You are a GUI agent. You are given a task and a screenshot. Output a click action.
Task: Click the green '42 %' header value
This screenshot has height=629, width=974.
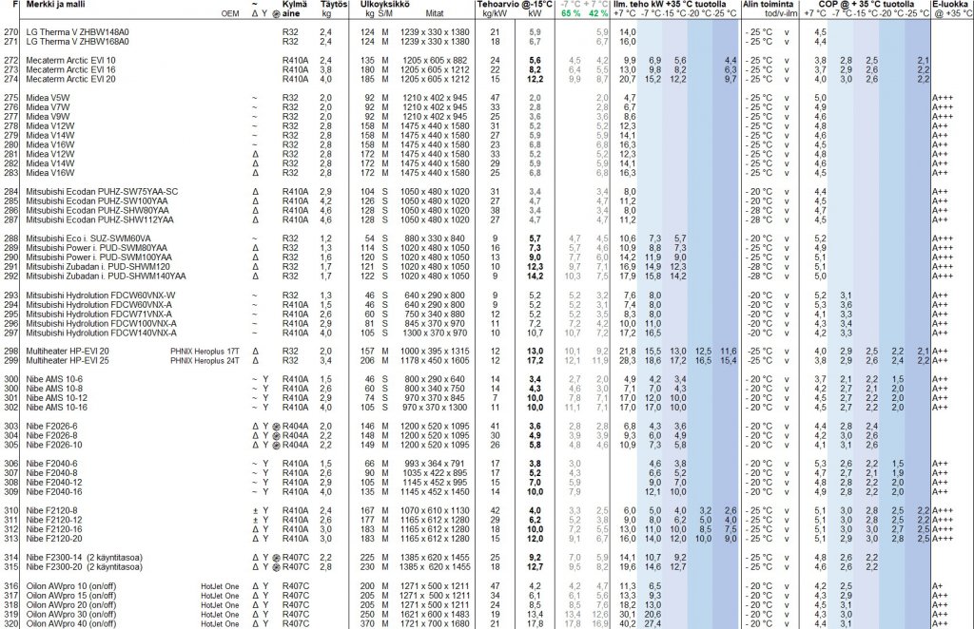coord(598,13)
